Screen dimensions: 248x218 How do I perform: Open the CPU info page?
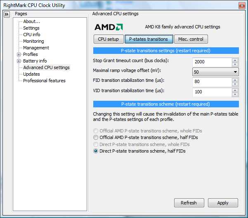pyautogui.click(x=32, y=35)
